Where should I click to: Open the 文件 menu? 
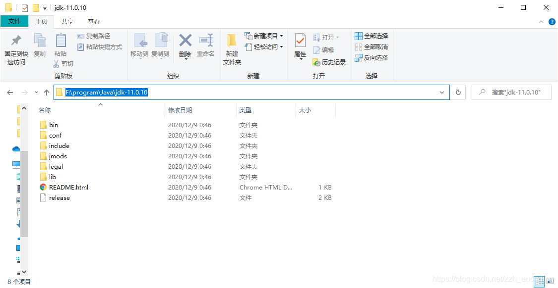point(14,21)
